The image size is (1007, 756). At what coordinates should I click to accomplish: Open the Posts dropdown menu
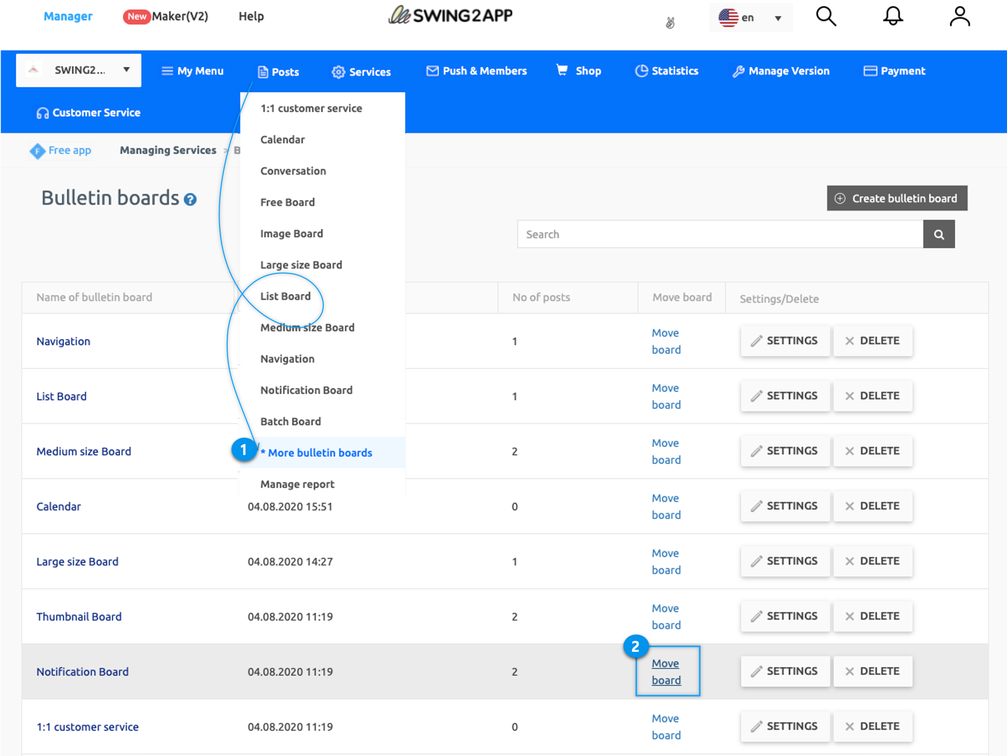[279, 72]
